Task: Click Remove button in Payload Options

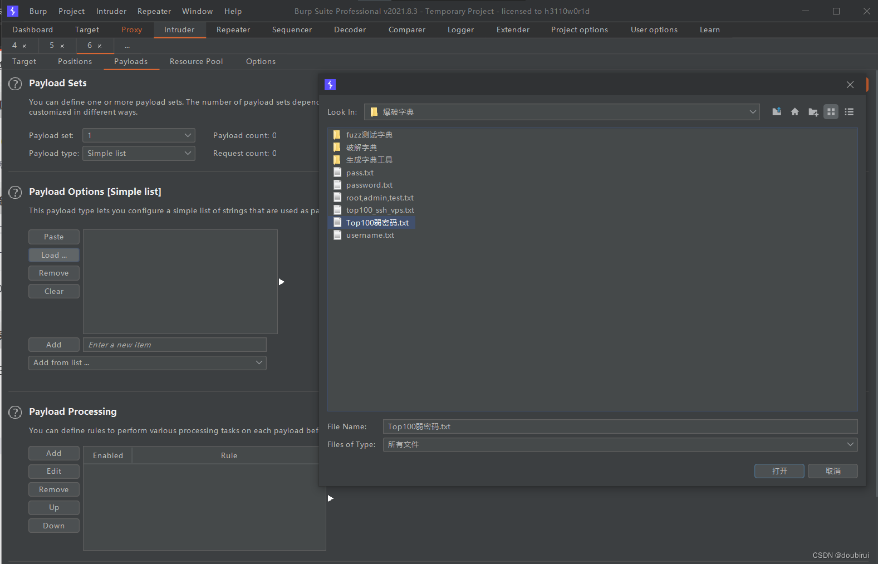Action: [x=54, y=273]
